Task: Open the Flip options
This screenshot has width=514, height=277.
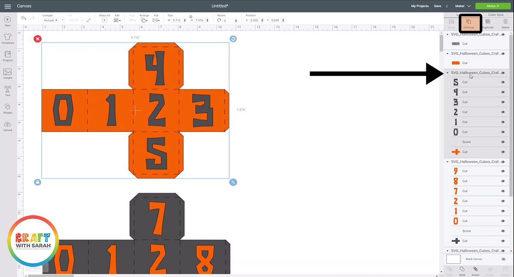Action: [156, 19]
